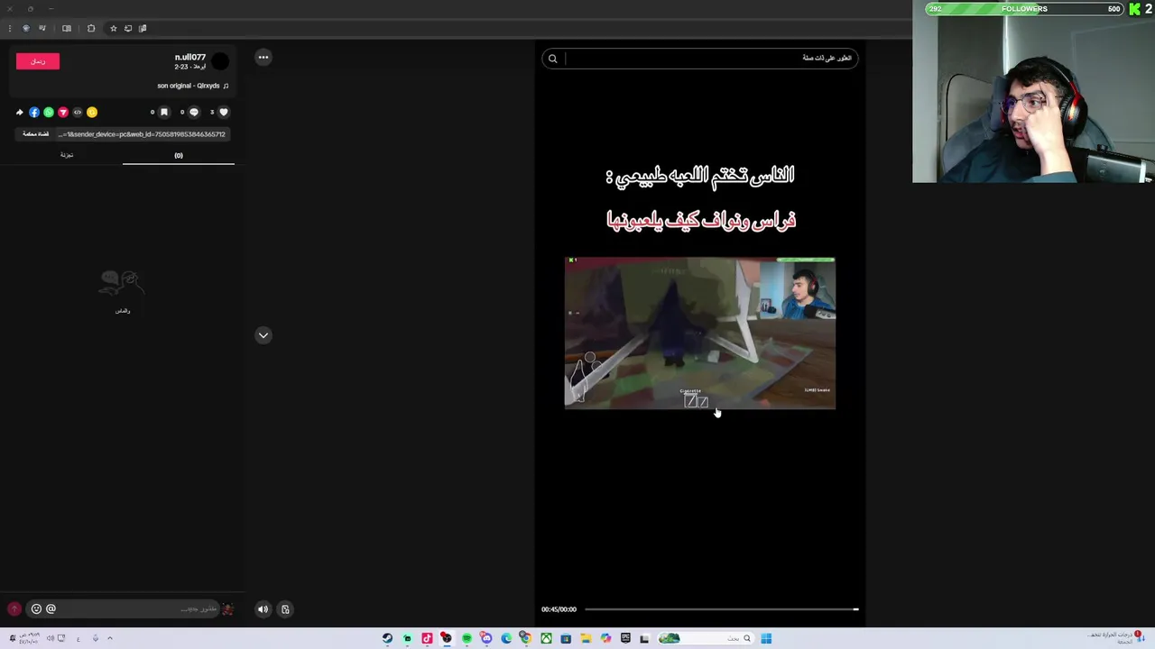Viewport: 1155px width, 649px height.
Task: Open Epic Games launcher from the taskbar
Action: coord(625,638)
